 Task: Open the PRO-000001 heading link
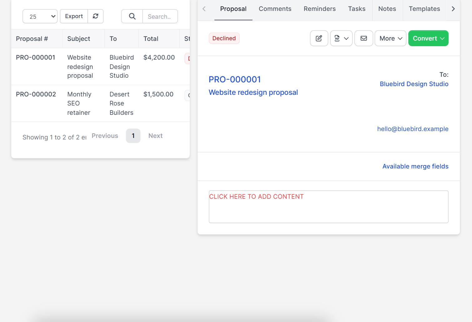(x=235, y=80)
